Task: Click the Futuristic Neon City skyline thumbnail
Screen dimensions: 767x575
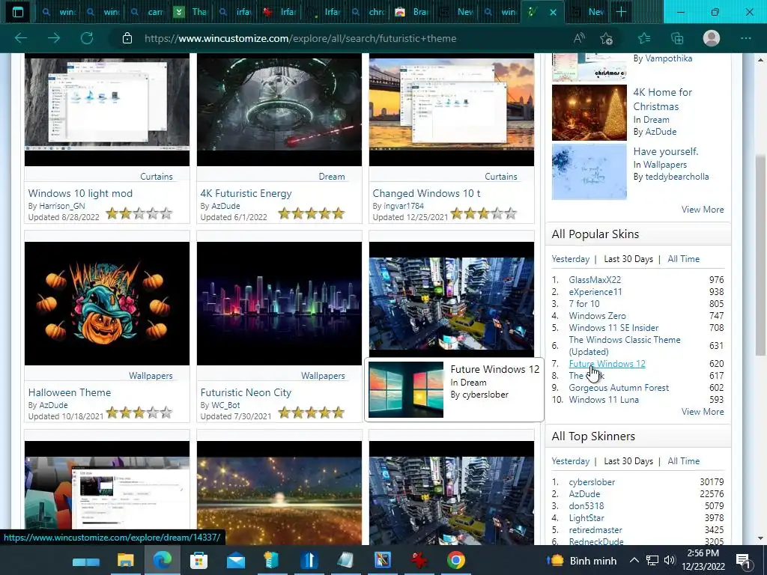Action: pyautogui.click(x=279, y=303)
